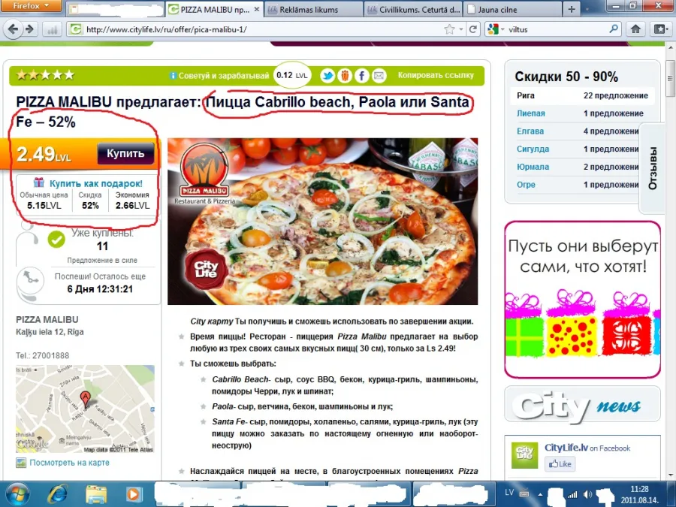Open the CityLife.lv Facebook page link
The image size is (676, 507).
click(566, 448)
